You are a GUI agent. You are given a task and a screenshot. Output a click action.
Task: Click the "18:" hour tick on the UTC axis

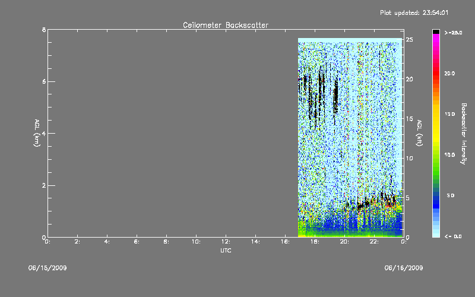click(x=315, y=242)
